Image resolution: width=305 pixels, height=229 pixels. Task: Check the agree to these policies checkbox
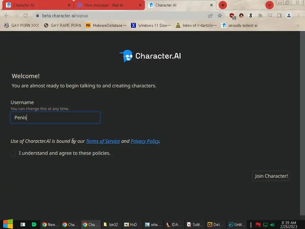coord(13,154)
